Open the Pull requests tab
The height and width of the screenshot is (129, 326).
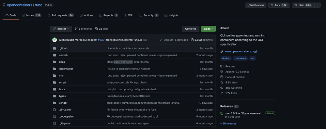[60, 15]
